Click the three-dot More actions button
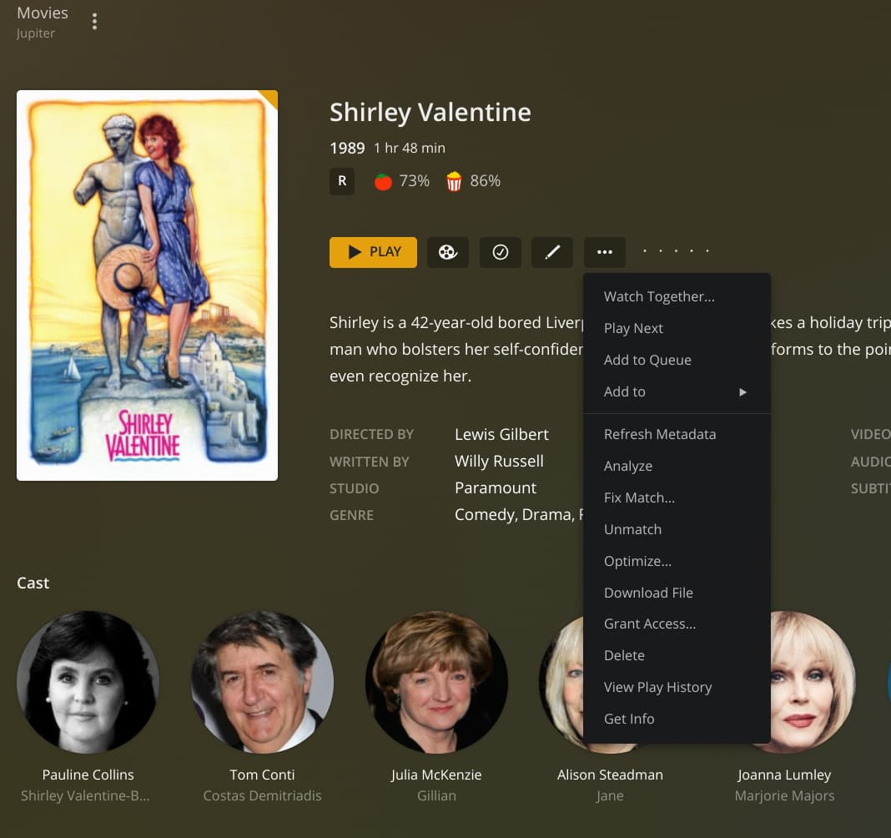Screen dimensions: 891x838 [605, 252]
